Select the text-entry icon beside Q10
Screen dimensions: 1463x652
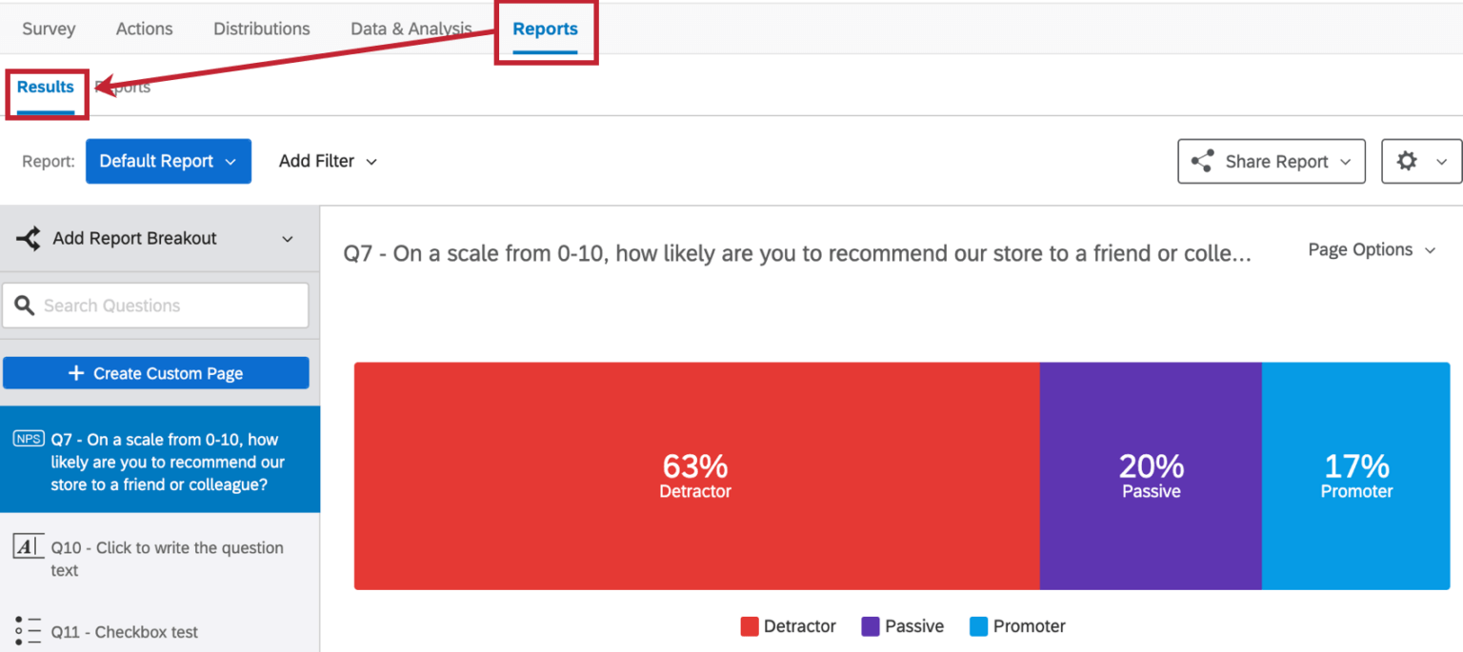tap(29, 547)
